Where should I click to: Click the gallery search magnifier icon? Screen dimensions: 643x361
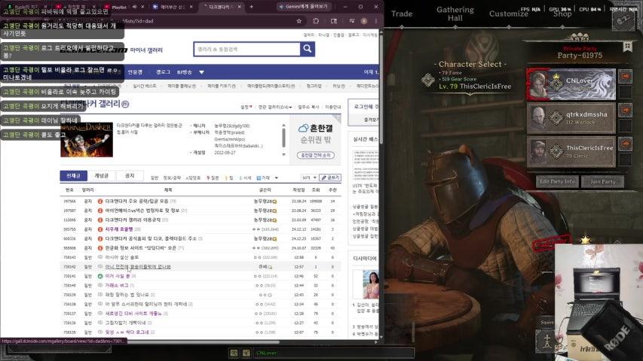[x=307, y=49]
